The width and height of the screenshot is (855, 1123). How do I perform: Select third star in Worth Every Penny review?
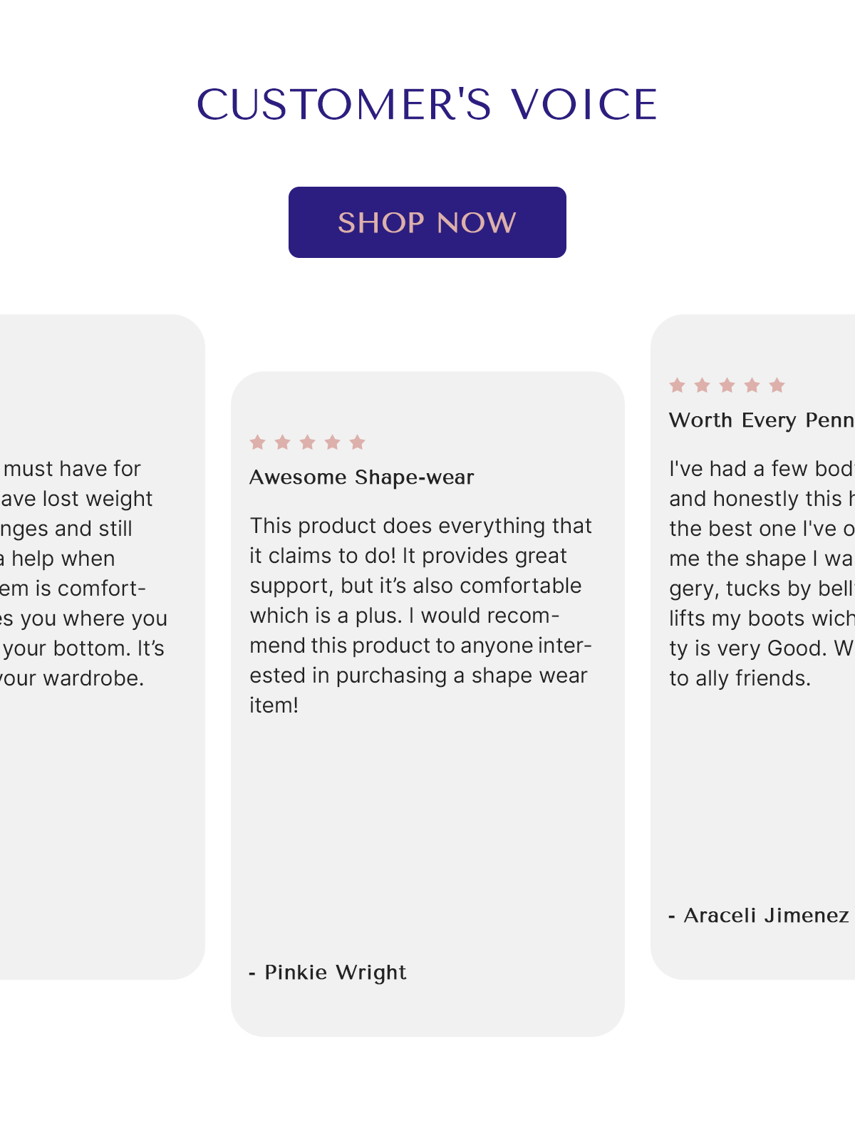tap(727, 385)
